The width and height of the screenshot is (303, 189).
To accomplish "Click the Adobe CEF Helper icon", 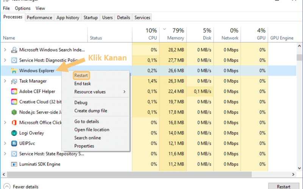I will point(14,91).
